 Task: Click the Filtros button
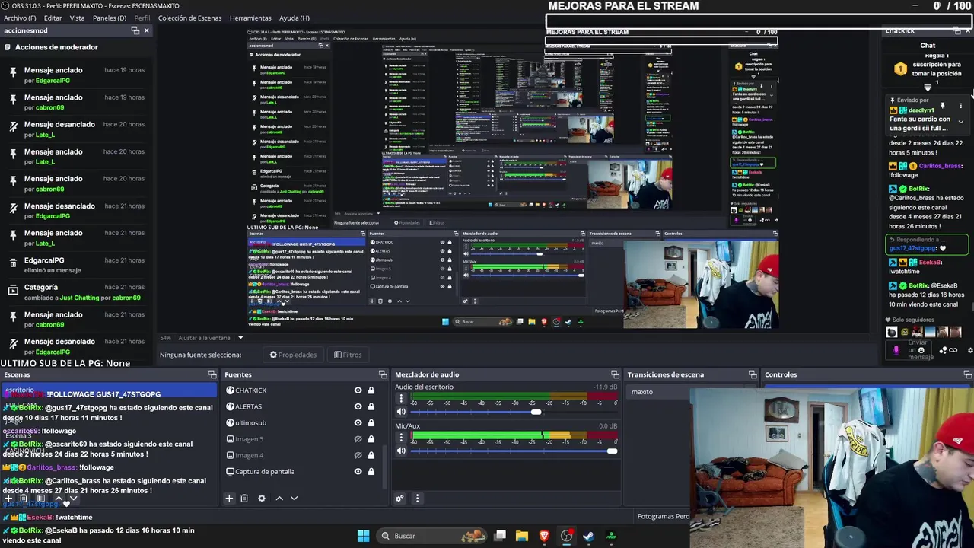tap(348, 355)
